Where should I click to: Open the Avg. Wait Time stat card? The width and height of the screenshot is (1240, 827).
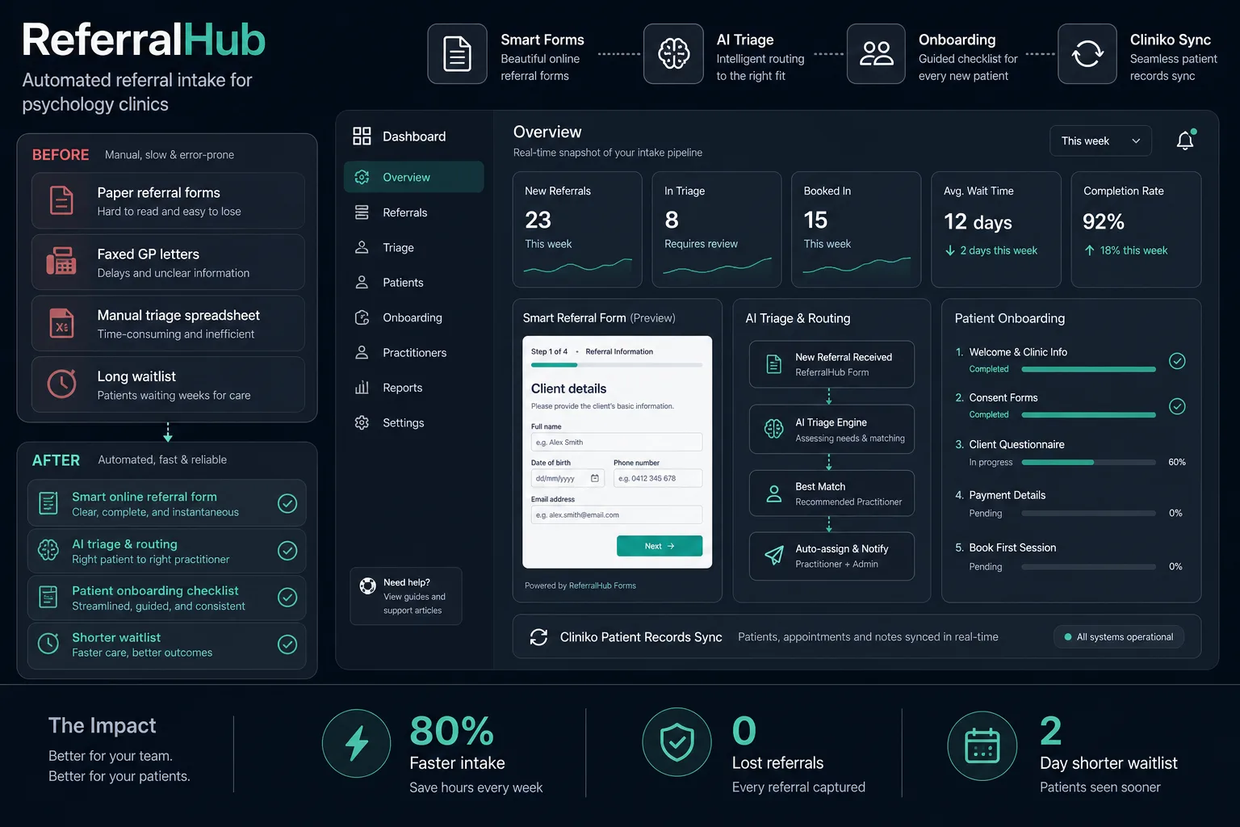[x=996, y=229]
